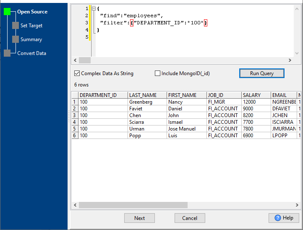
Task: Click the 8200 salary cell
Action: click(256, 115)
